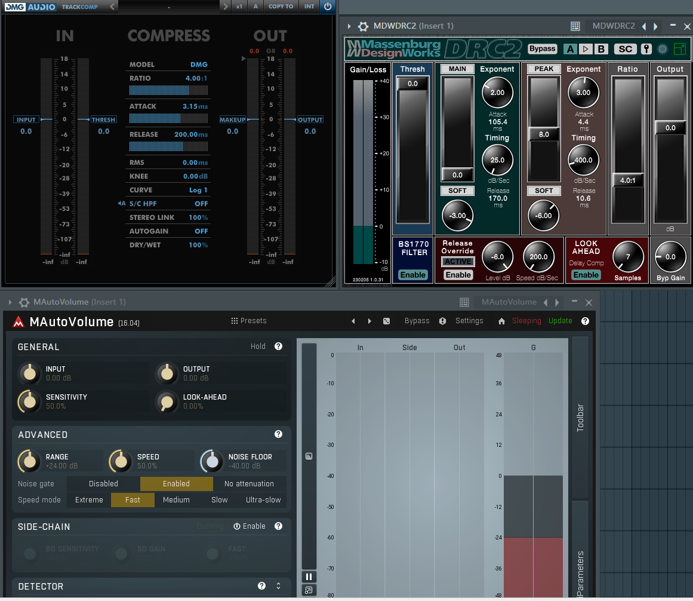Screen dimensions: 693x601
Task: Click the MAutoVolume gear icon in title bar
Action: [24, 302]
